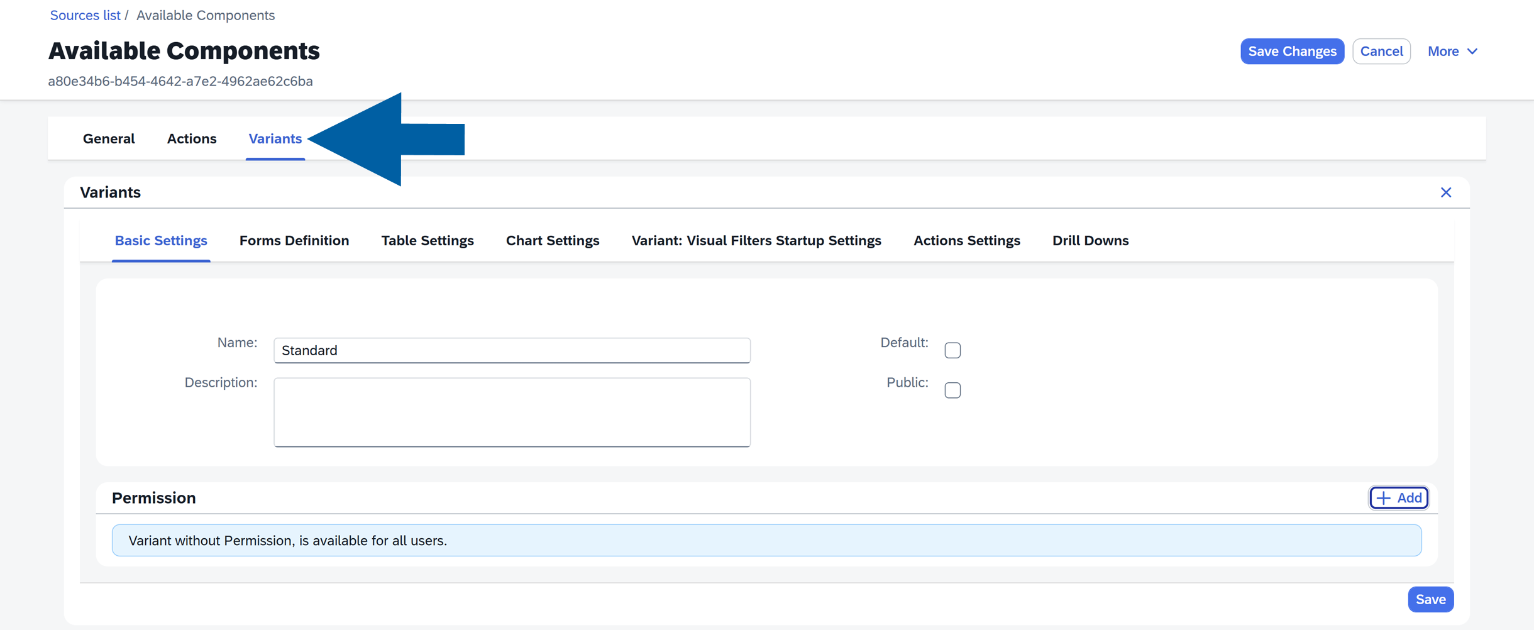The height and width of the screenshot is (630, 1534).
Task: Open the Basic Settings tab
Action: (161, 241)
